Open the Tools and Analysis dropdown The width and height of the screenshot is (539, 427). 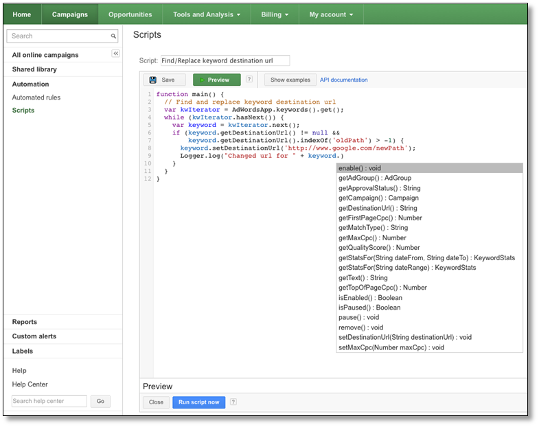[207, 14]
